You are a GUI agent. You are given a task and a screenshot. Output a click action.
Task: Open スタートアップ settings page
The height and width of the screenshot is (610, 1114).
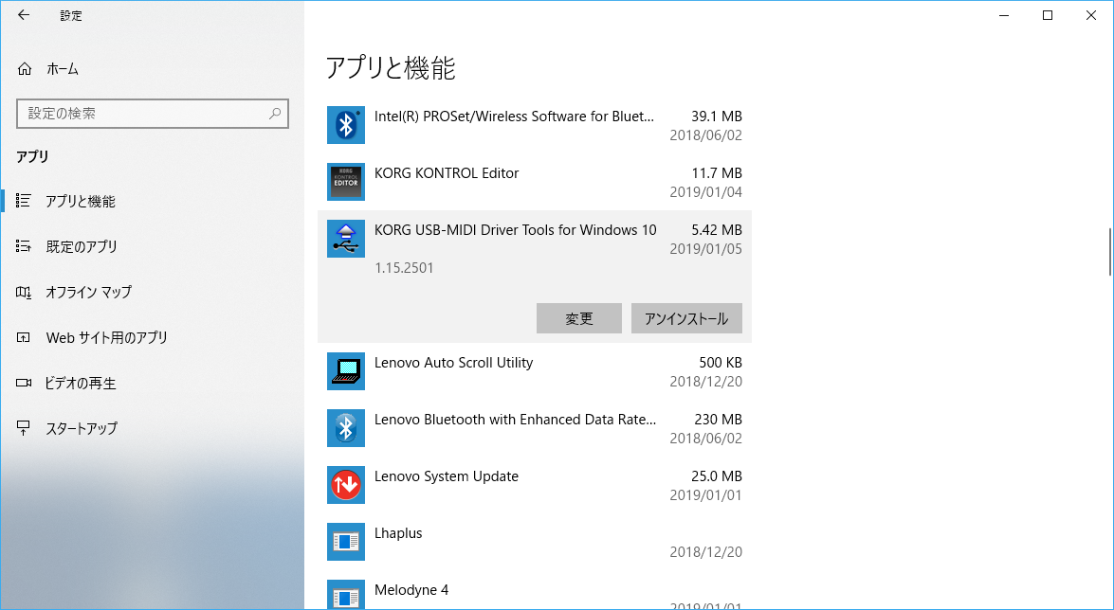[152, 428]
